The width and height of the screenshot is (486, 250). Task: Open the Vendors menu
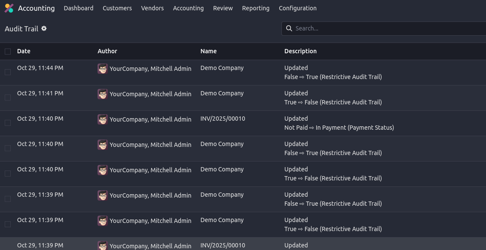point(152,8)
